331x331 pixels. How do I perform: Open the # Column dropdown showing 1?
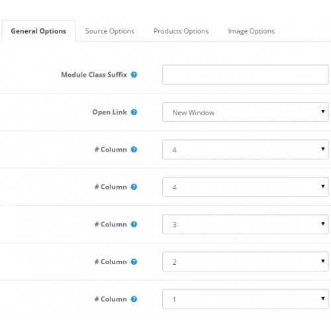click(x=246, y=299)
